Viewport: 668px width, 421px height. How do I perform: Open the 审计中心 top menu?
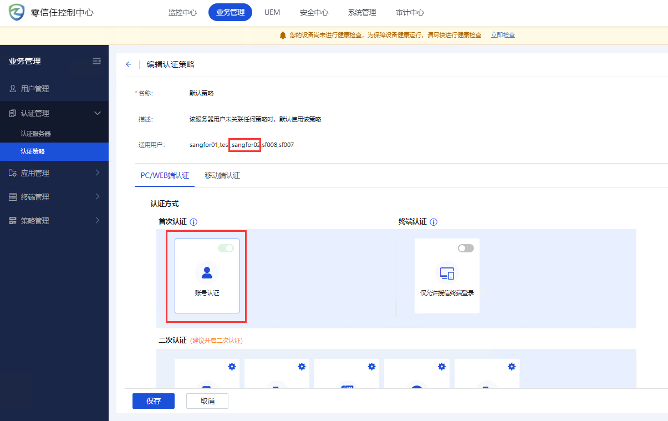coord(410,12)
